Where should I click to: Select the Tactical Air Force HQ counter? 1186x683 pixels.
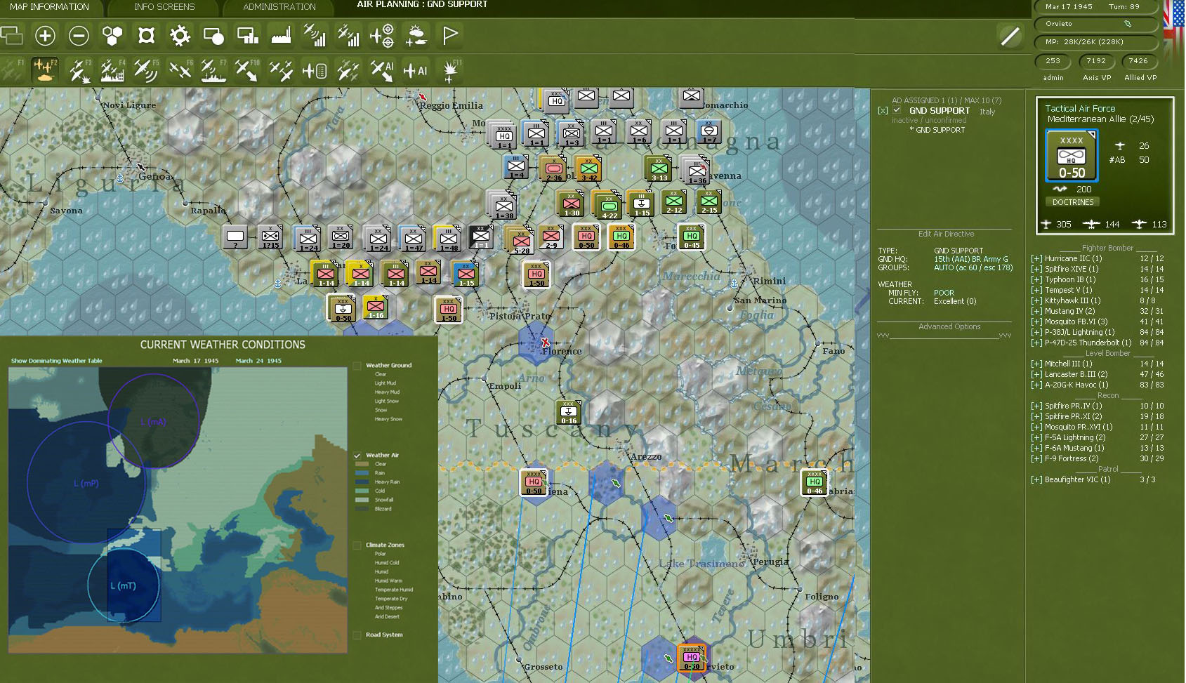click(x=1072, y=157)
